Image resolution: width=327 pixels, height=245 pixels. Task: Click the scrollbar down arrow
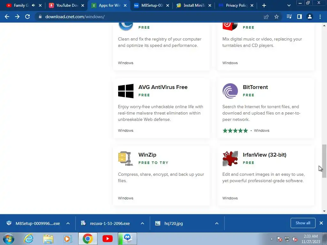(324, 211)
